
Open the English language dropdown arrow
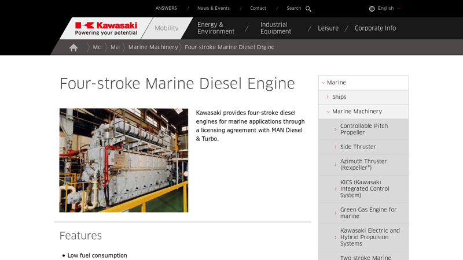[x=399, y=9]
